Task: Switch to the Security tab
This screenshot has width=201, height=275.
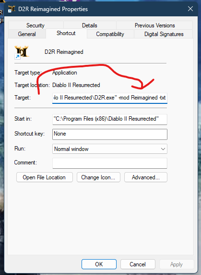Action: coord(35,25)
